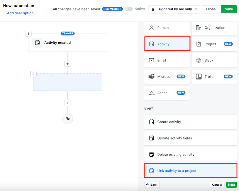The width and height of the screenshot is (239, 191).
Task: Select the Microsoft Teams integration icon
Action: (151, 76)
